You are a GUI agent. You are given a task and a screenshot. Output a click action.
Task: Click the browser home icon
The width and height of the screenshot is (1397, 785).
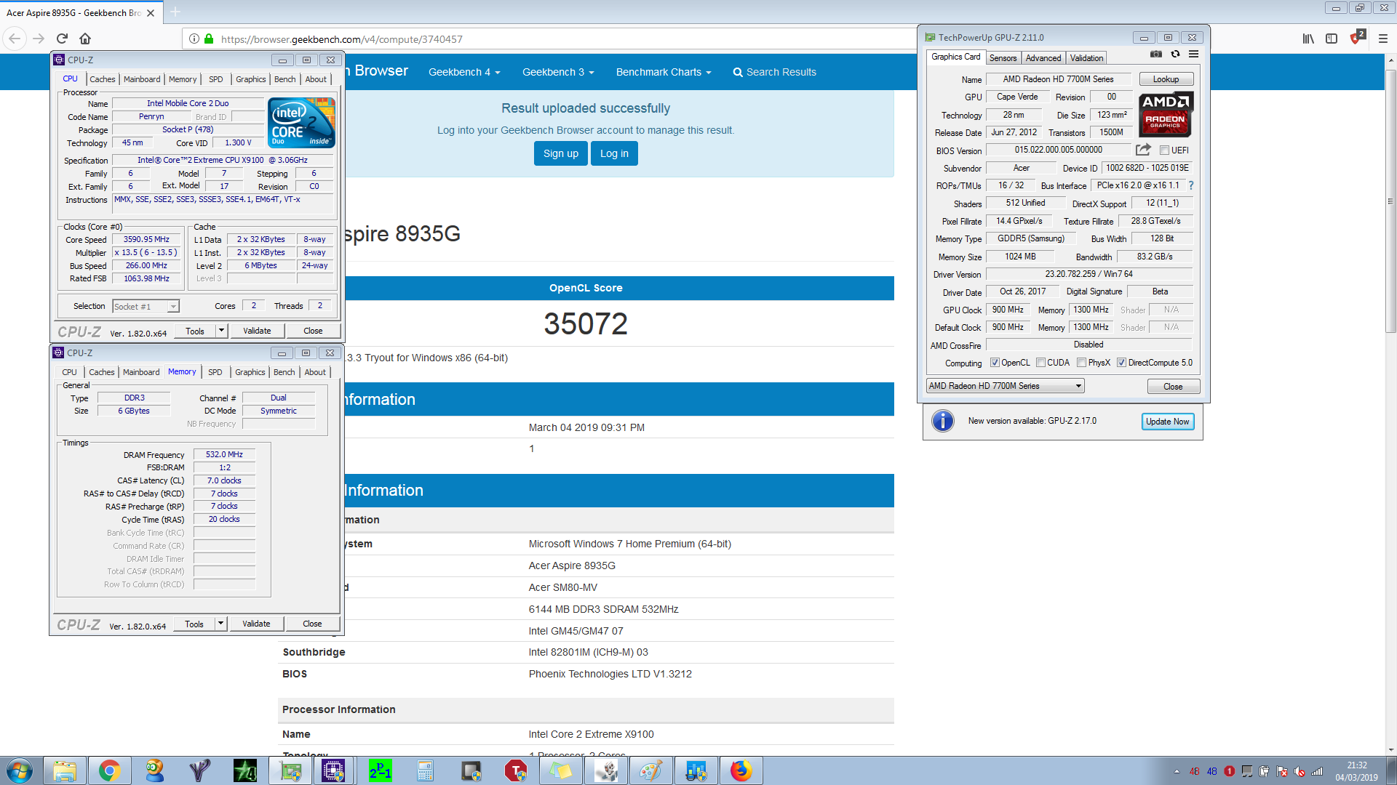[85, 39]
